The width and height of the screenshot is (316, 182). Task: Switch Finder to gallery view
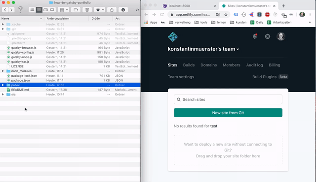coord(52,10)
